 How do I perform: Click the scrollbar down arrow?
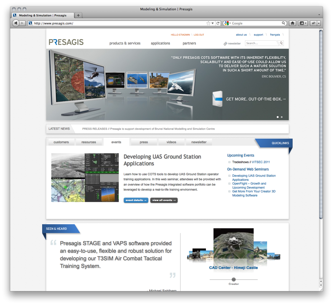click(x=321, y=285)
